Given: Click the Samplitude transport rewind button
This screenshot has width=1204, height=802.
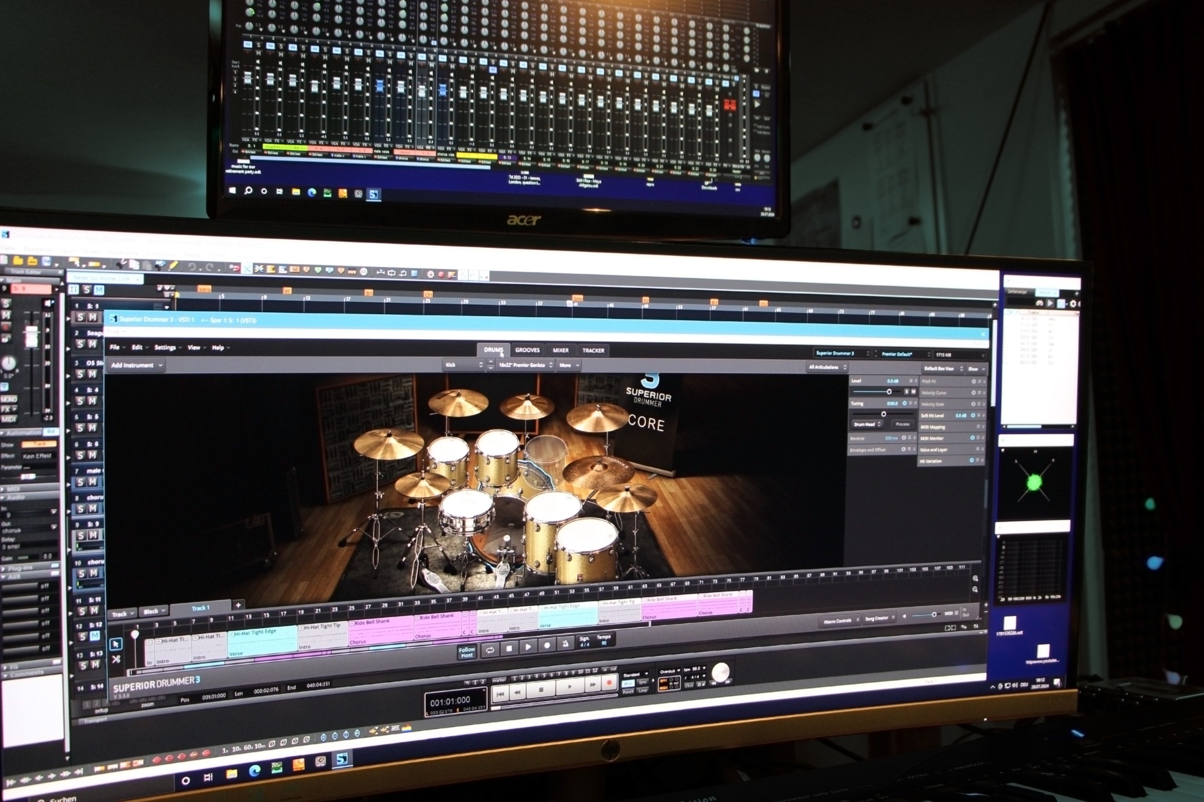Looking at the screenshot, I should point(518,692).
